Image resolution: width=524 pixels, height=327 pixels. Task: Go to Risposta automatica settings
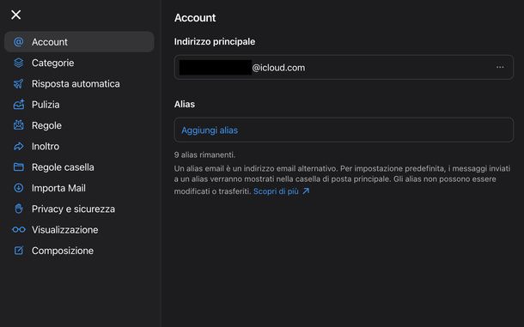(79, 83)
